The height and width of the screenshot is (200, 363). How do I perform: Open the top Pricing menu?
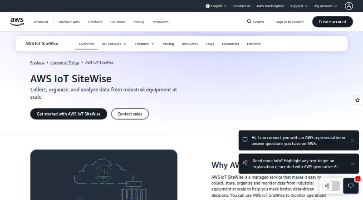pyautogui.click(x=139, y=22)
